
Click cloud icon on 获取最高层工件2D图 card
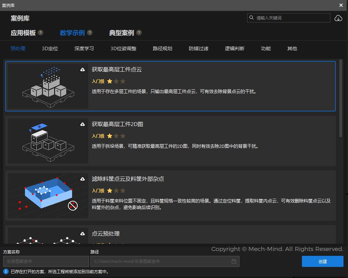click(x=82, y=124)
